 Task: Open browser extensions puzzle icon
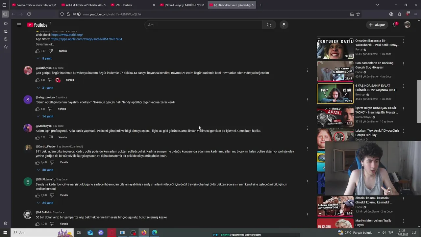(399, 14)
